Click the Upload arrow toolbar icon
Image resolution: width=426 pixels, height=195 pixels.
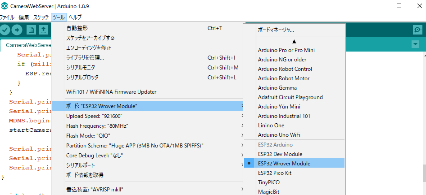[x=17, y=30]
